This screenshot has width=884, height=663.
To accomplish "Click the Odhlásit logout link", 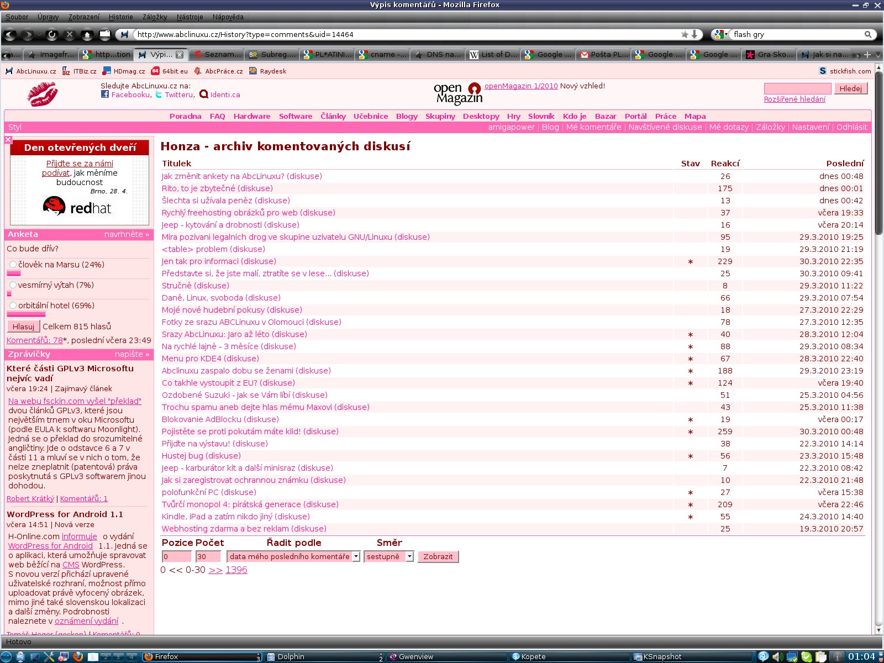I will coord(851,127).
